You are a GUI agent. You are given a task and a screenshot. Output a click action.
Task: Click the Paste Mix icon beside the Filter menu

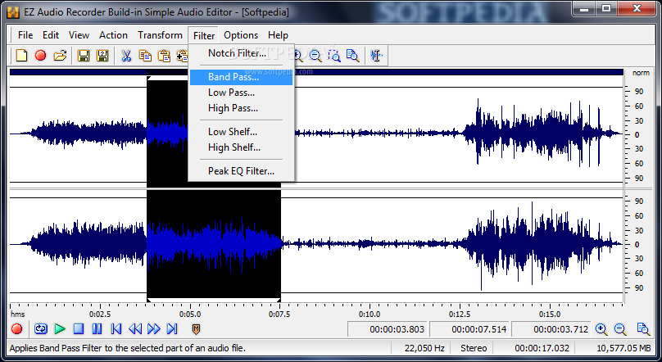(x=182, y=55)
